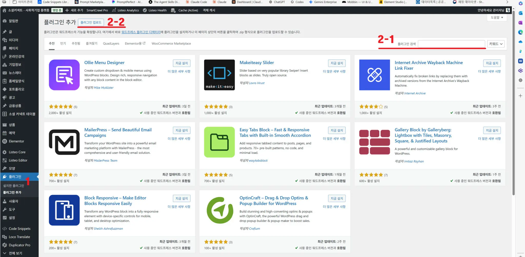
Task: Open the Loco Translate sidebar icon
Action: (x=4, y=237)
